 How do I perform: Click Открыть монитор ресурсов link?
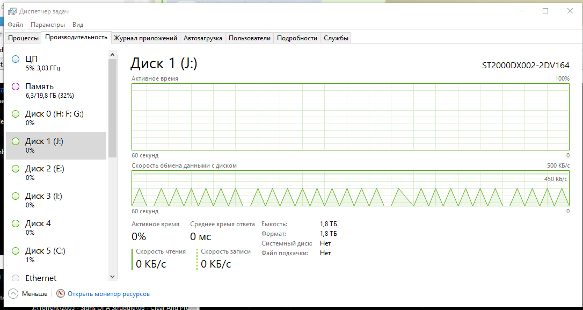108,294
